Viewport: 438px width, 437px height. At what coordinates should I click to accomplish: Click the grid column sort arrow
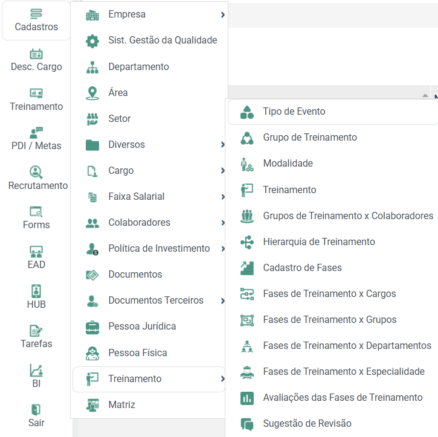pyautogui.click(x=425, y=96)
